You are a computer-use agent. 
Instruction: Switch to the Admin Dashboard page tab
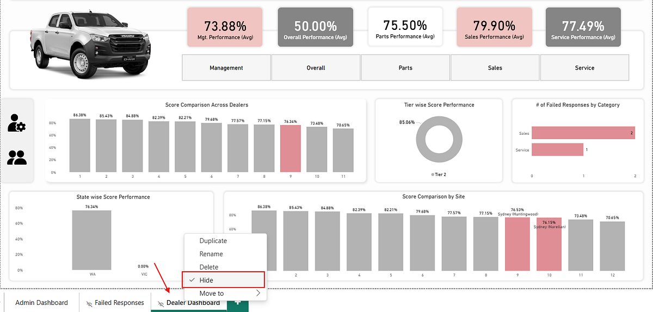pos(41,303)
